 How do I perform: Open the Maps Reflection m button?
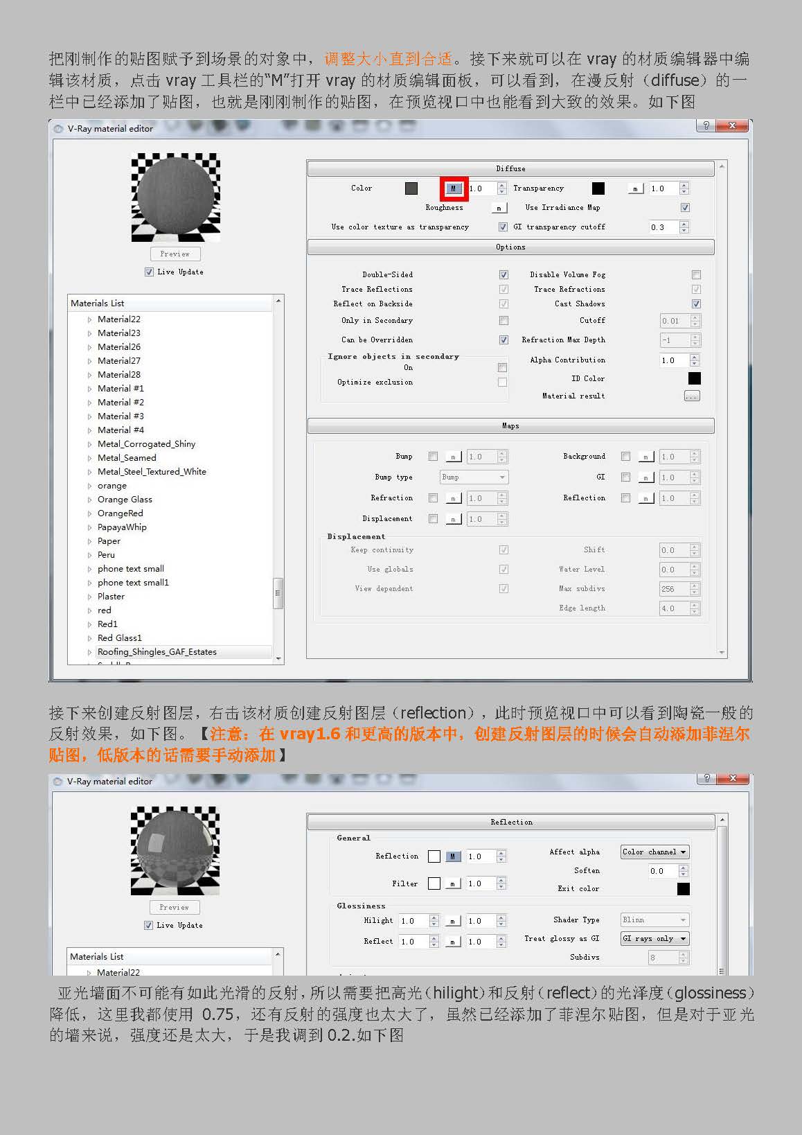point(645,498)
